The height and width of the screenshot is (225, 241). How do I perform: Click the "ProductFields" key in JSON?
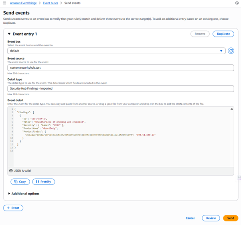(x=33, y=132)
